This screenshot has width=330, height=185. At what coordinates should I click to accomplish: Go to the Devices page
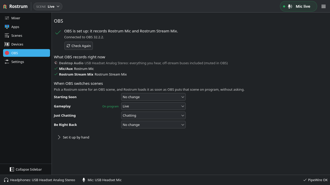click(27, 44)
